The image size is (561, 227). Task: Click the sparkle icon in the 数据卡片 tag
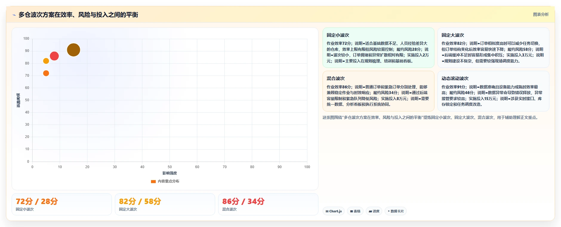[389, 211]
